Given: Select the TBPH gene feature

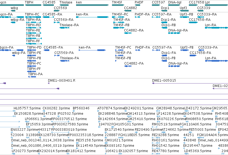Looking at the screenshot, I should coord(33,5).
